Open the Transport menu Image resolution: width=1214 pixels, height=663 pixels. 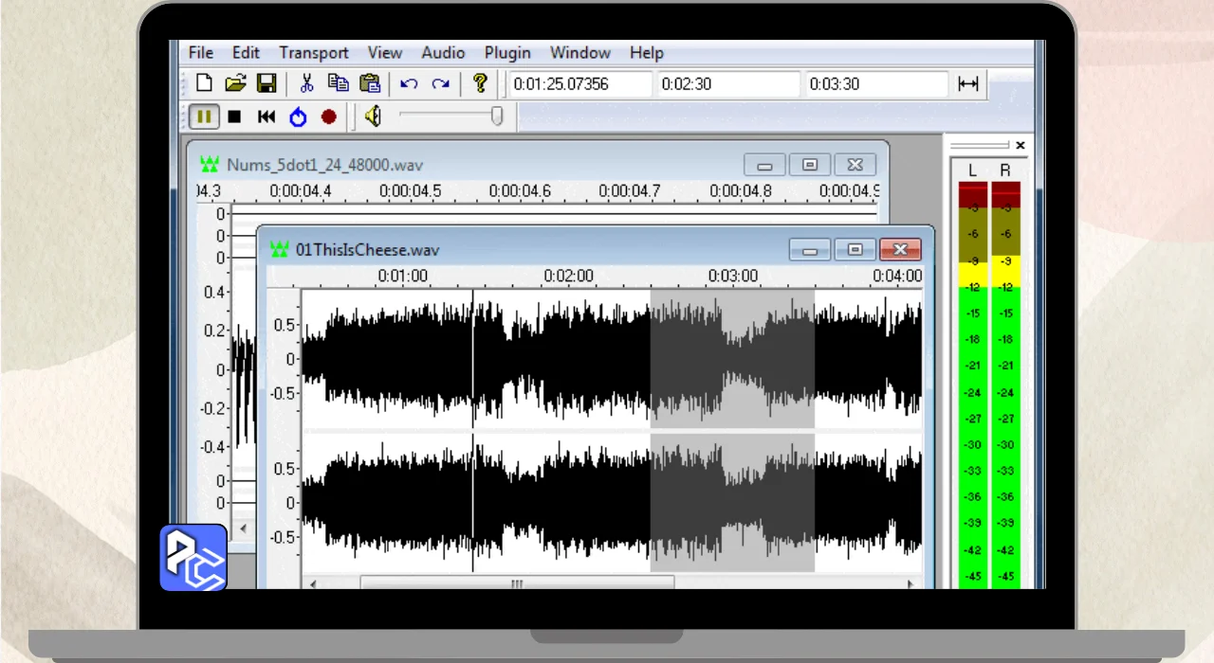pyautogui.click(x=313, y=53)
